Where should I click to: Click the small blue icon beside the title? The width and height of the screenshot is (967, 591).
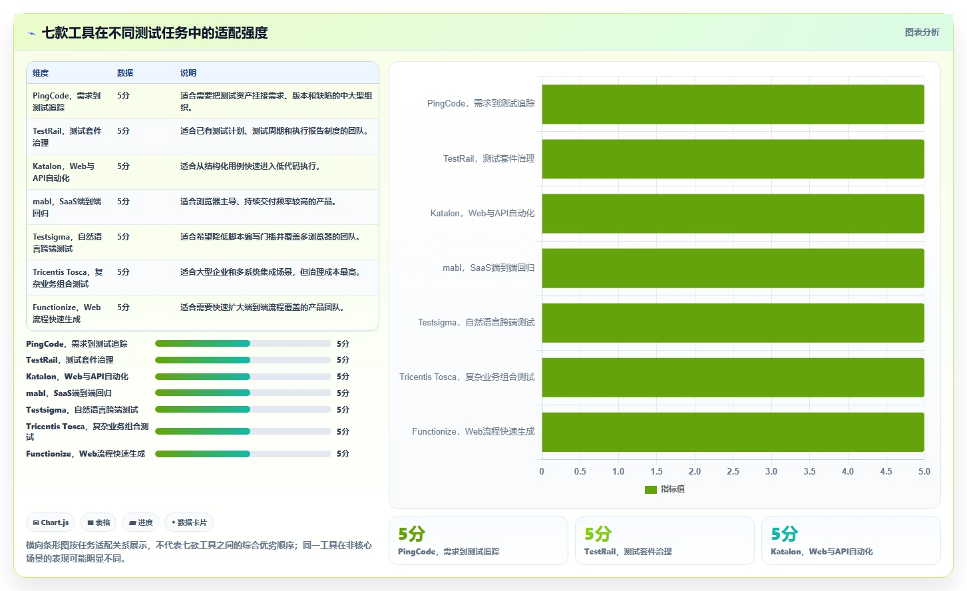coord(31,33)
